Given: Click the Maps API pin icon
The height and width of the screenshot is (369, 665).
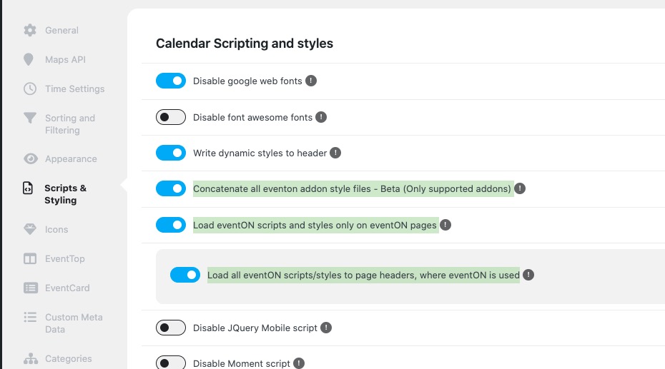Looking at the screenshot, I should coord(29,60).
